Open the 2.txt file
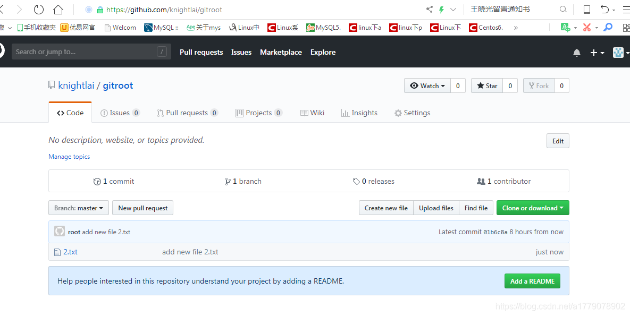The height and width of the screenshot is (316, 630). pos(70,252)
